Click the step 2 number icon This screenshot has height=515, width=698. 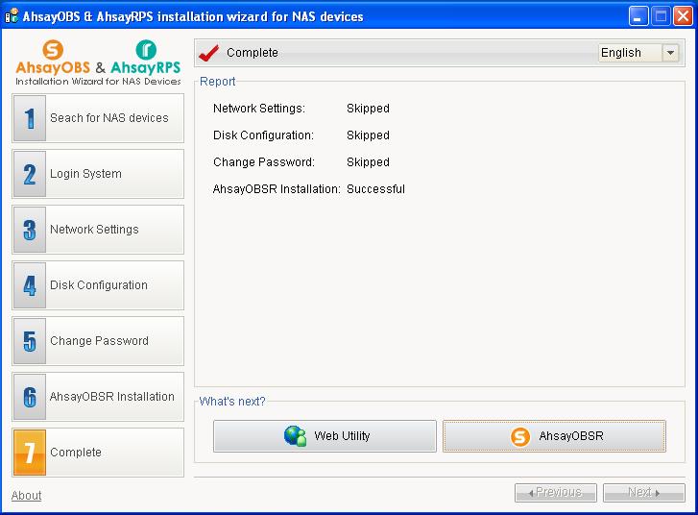[x=30, y=174]
